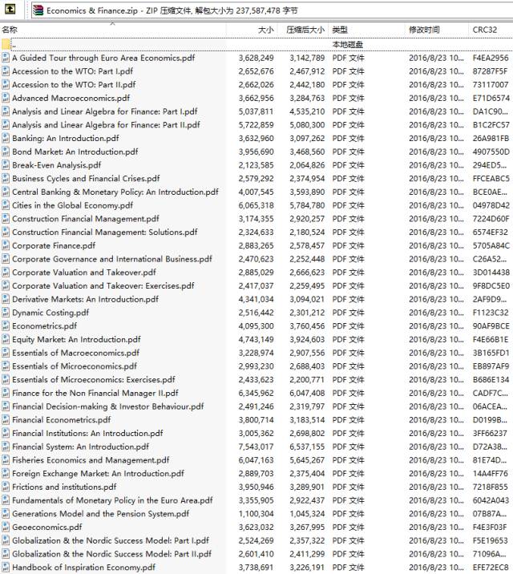Select file name Globalization & Nordic Success Model: Part II.pdf
Viewport: 513px width, 574px height.
pos(112,554)
